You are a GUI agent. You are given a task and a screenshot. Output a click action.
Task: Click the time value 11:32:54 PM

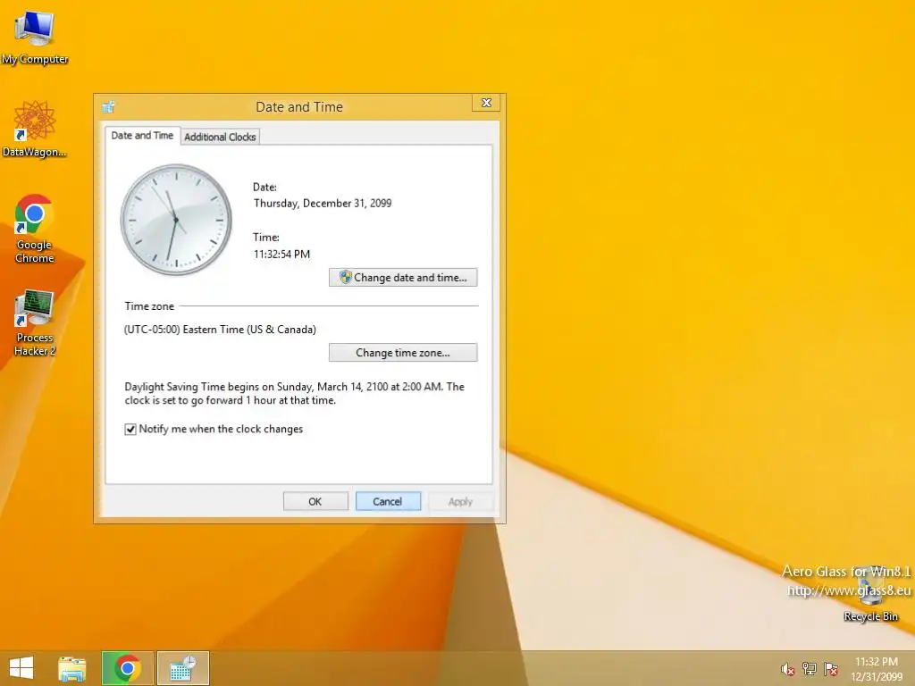[281, 255]
